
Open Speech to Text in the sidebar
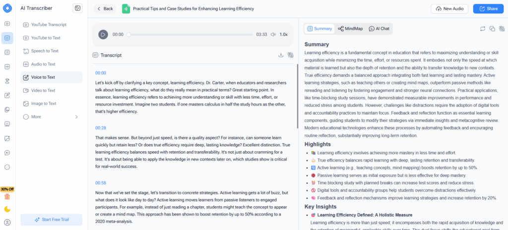pos(51,51)
